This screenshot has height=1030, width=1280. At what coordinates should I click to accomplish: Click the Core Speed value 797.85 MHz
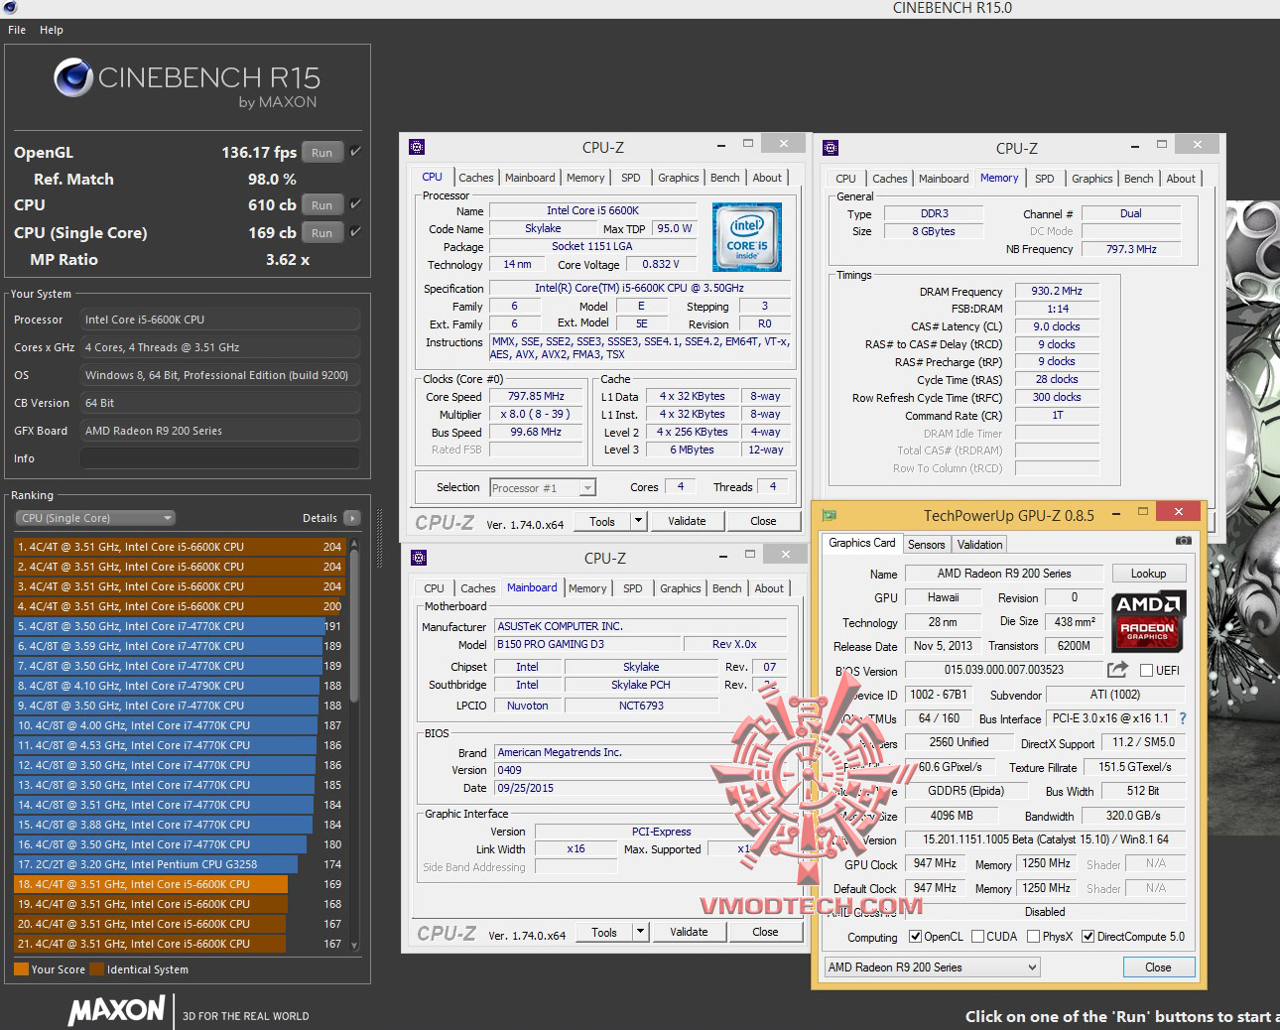click(536, 396)
